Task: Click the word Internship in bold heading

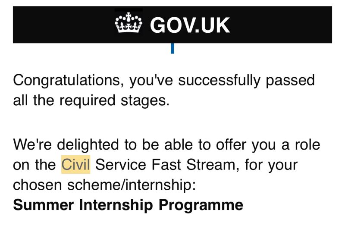Action: [x=116, y=206]
